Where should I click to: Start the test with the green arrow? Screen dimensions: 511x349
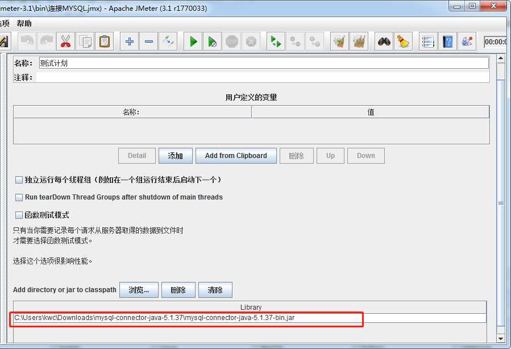(x=193, y=41)
